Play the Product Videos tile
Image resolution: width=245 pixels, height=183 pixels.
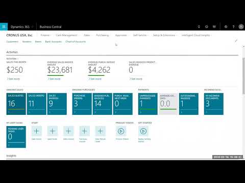121,131
